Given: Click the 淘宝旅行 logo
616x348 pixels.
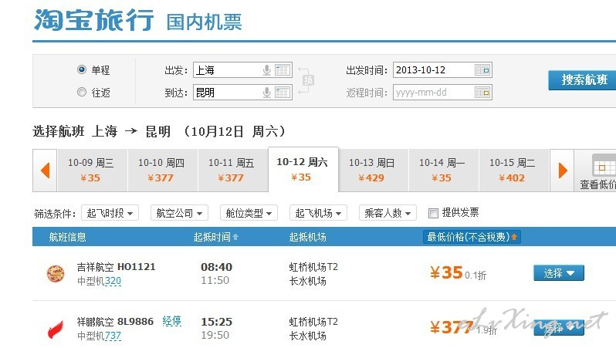Looking at the screenshot, I should 93,20.
